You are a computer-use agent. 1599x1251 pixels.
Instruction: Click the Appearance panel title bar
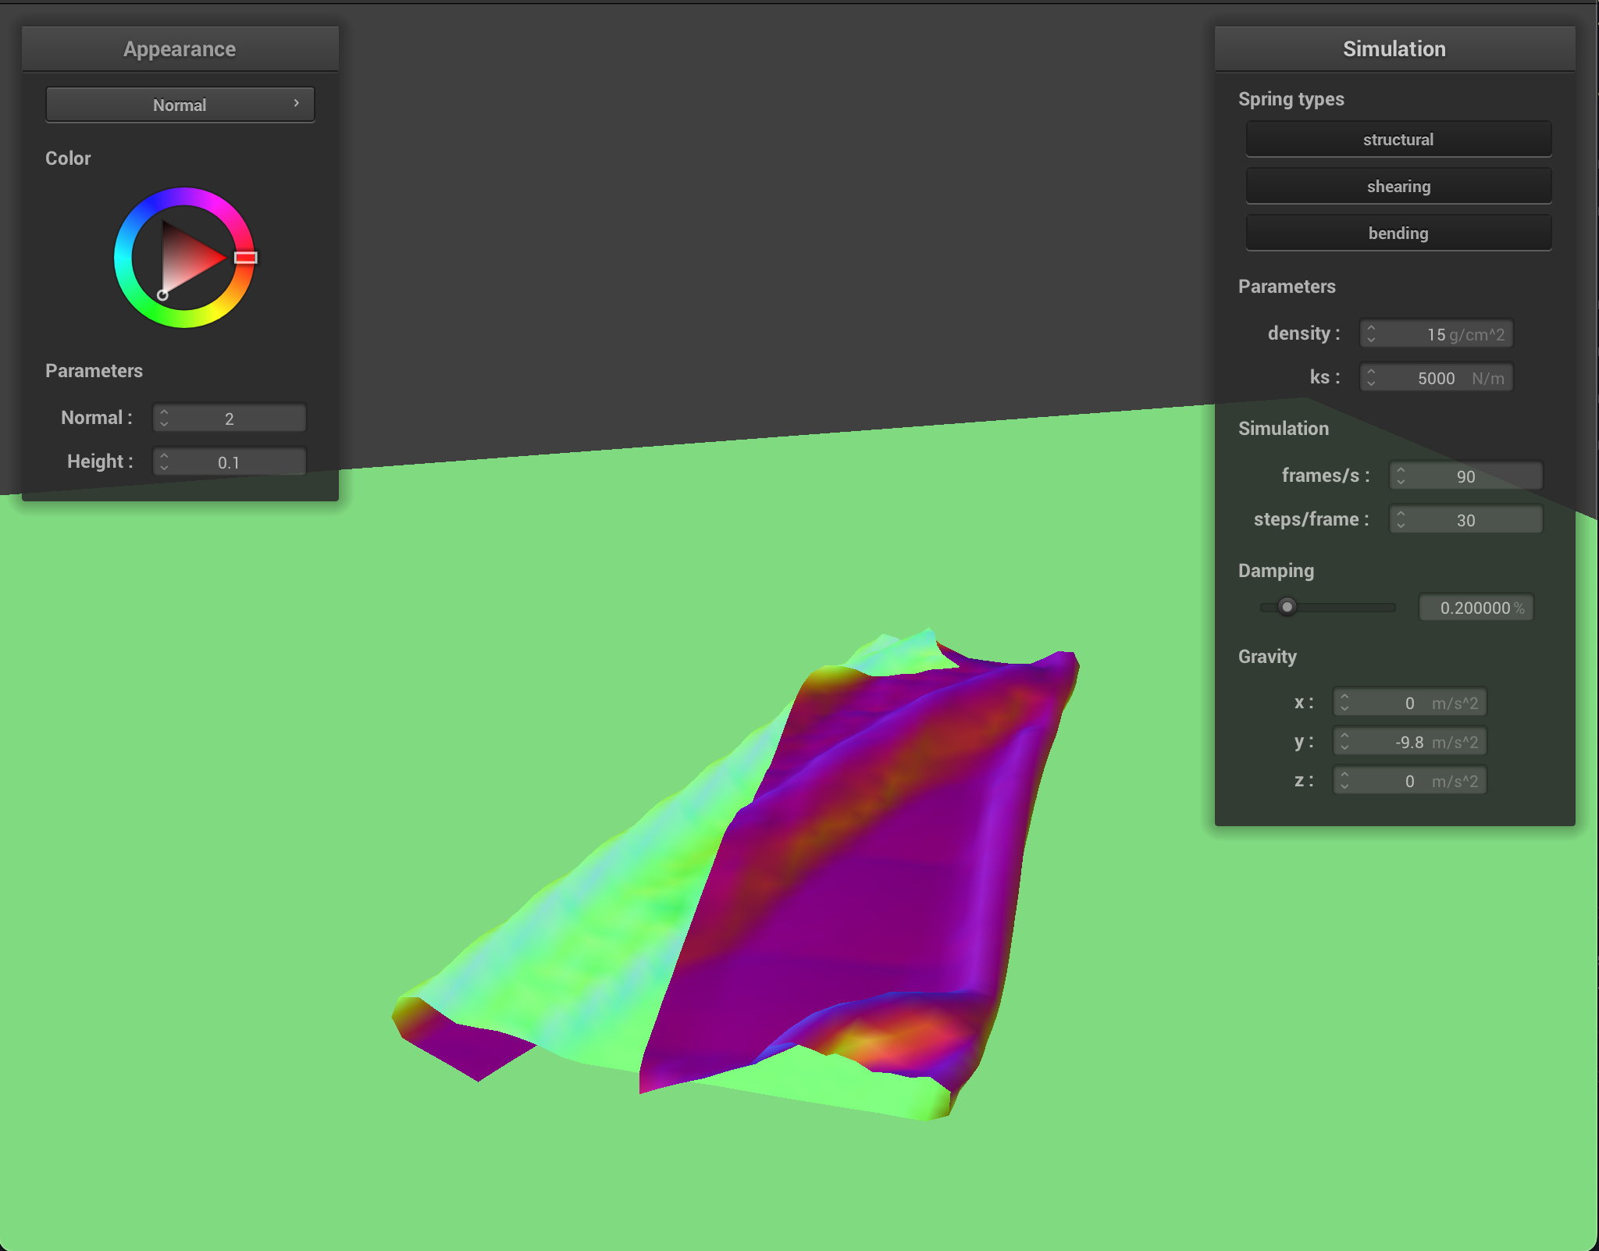pos(180,48)
